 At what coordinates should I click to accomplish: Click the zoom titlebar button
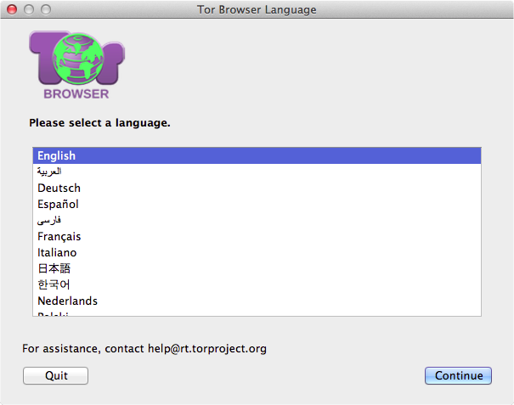[46, 9]
